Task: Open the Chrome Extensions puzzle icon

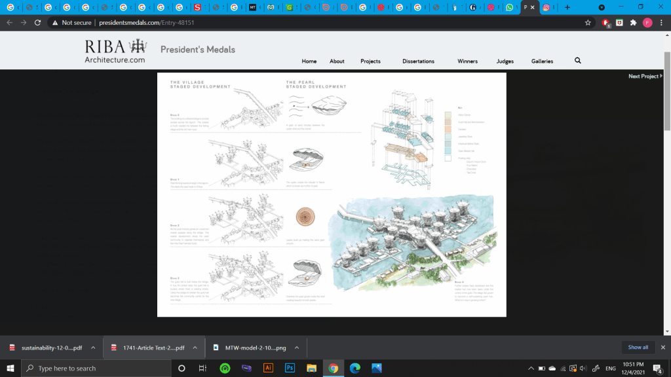Action: click(633, 22)
